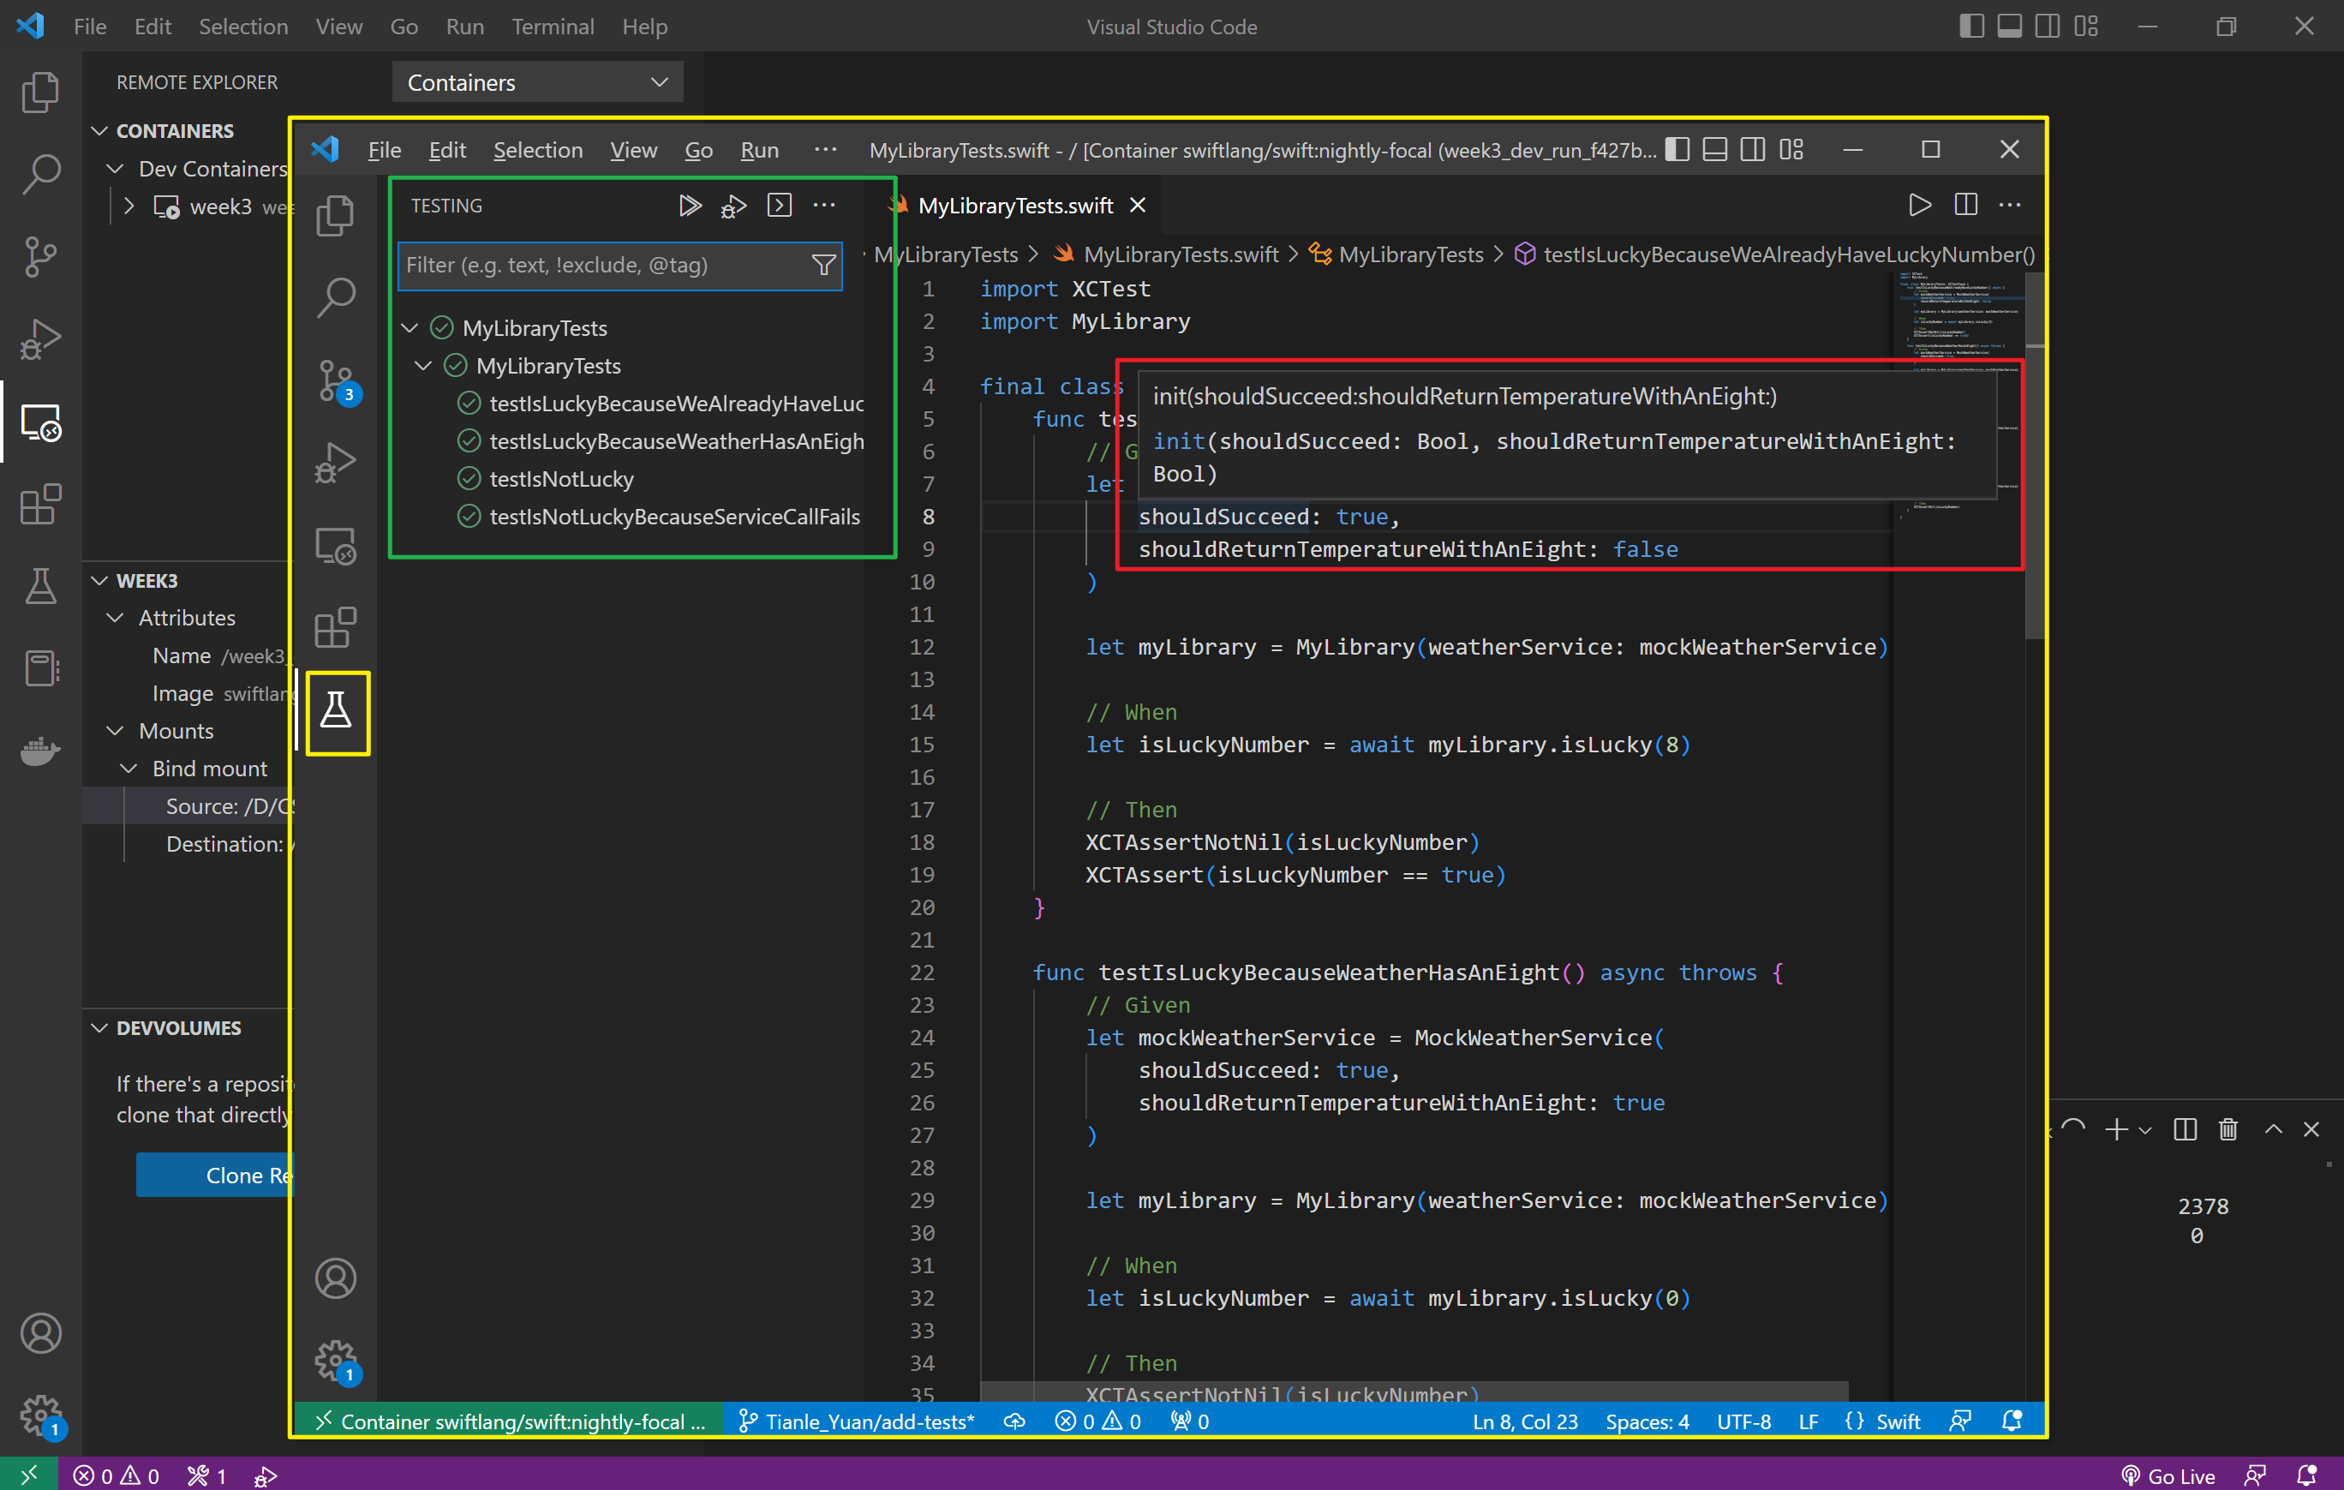Open Search in outer window activity bar

pyautogui.click(x=41, y=174)
